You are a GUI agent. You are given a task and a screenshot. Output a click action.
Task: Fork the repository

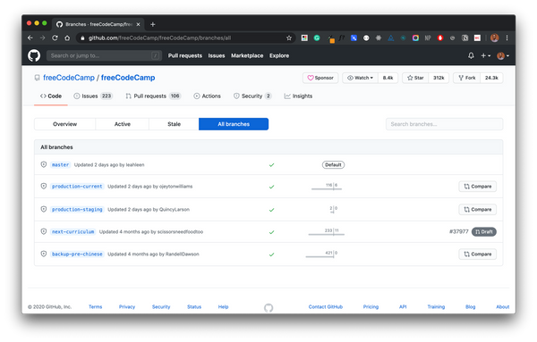click(467, 78)
